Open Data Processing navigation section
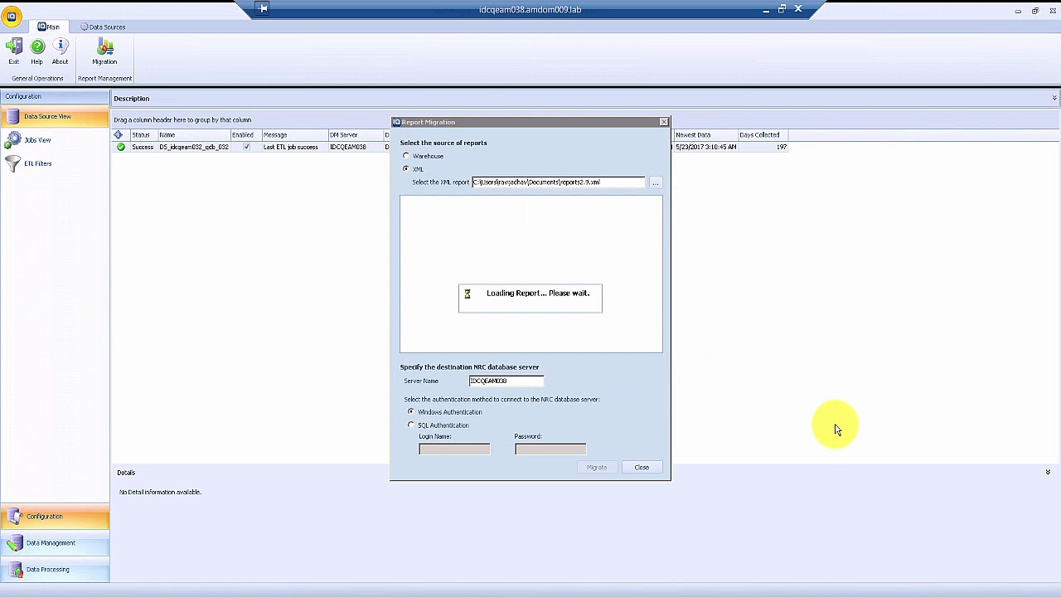The image size is (1061, 597). (x=55, y=570)
